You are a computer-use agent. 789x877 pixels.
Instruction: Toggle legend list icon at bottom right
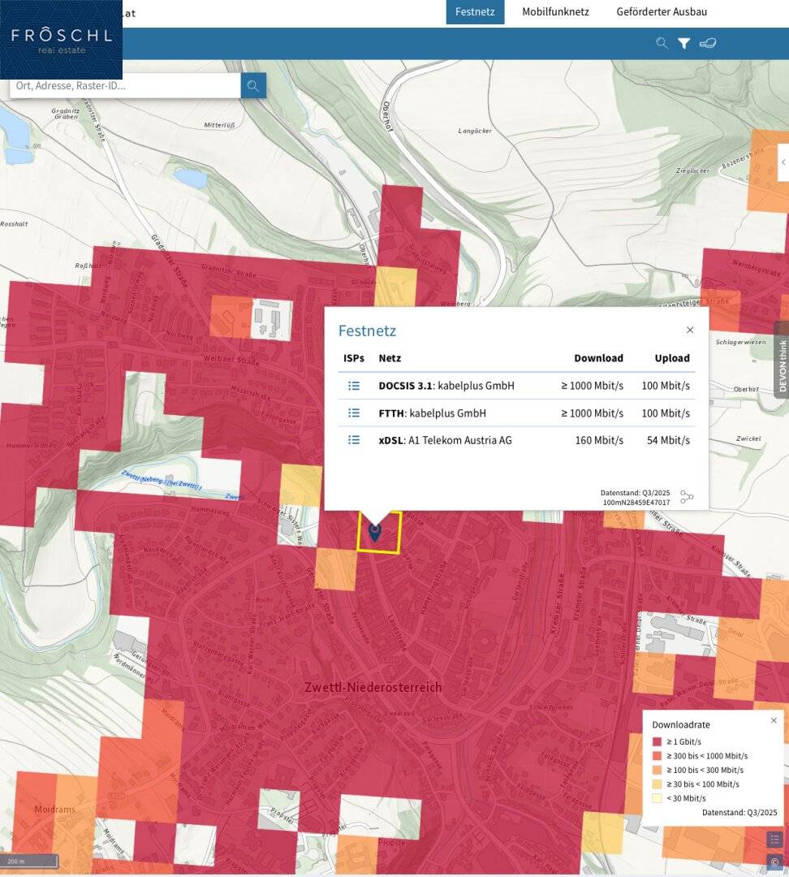(774, 840)
